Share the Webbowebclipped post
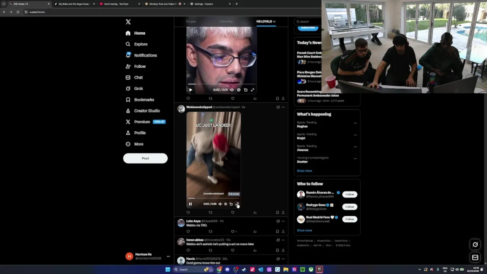This screenshot has height=274, width=487. [283, 212]
